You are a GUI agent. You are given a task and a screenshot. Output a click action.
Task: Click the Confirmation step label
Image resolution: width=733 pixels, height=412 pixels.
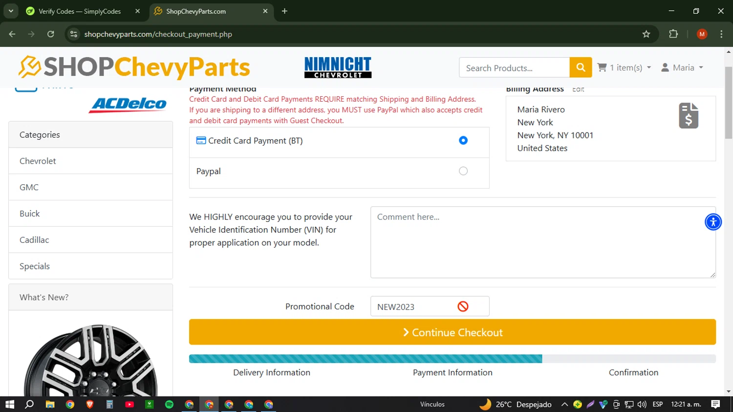coord(633,372)
